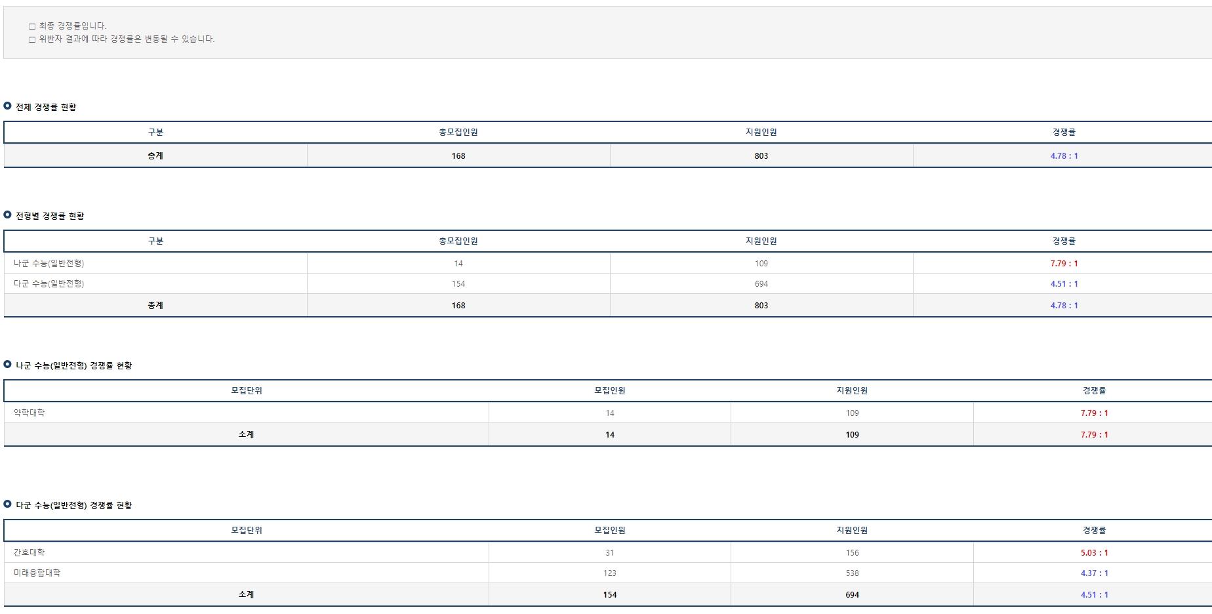Click the 156 applicants cell for 간호대학

(x=852, y=553)
